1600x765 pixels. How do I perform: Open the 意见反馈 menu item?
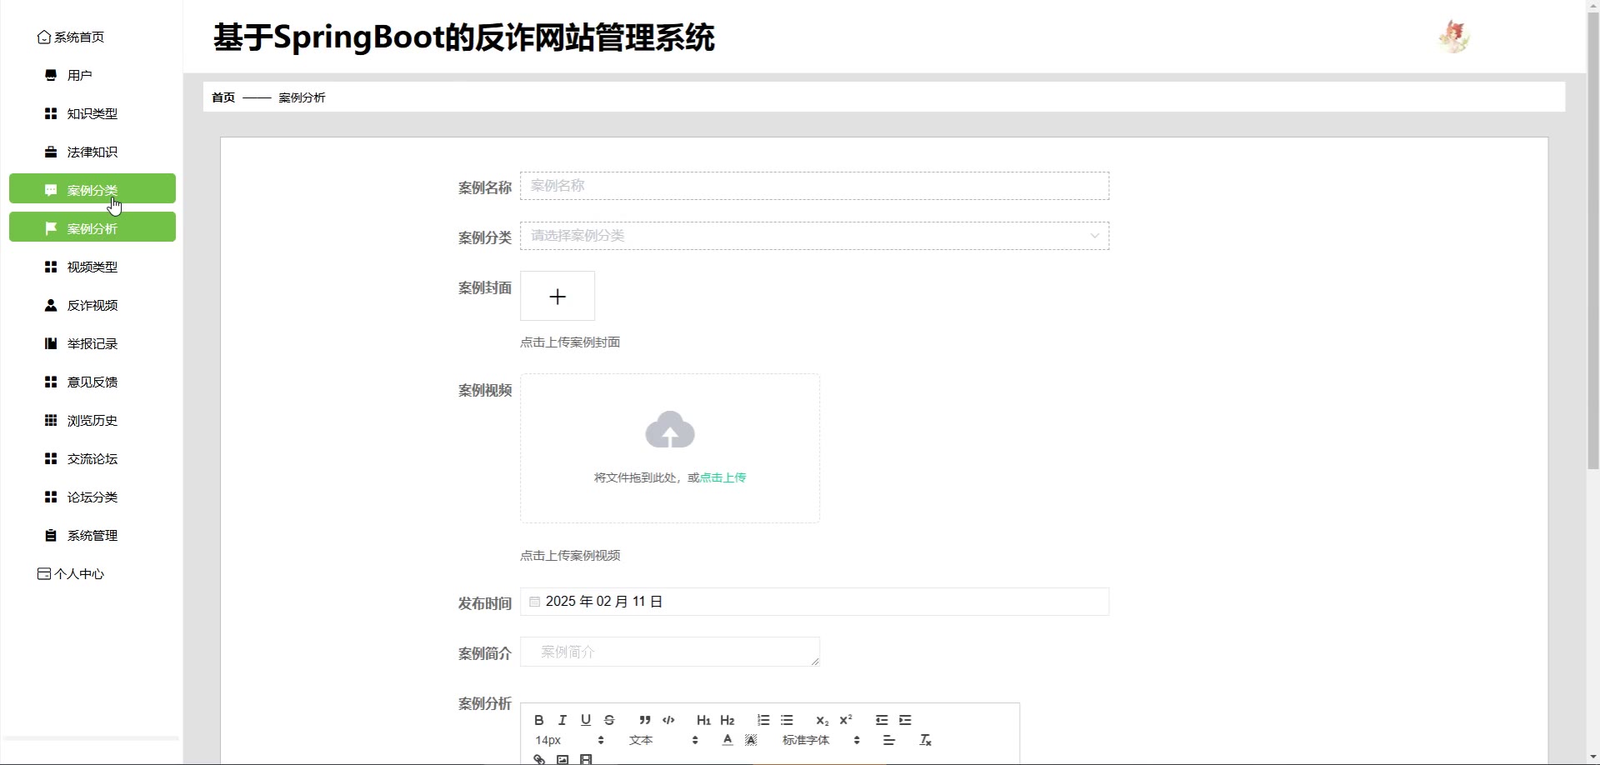[92, 382]
